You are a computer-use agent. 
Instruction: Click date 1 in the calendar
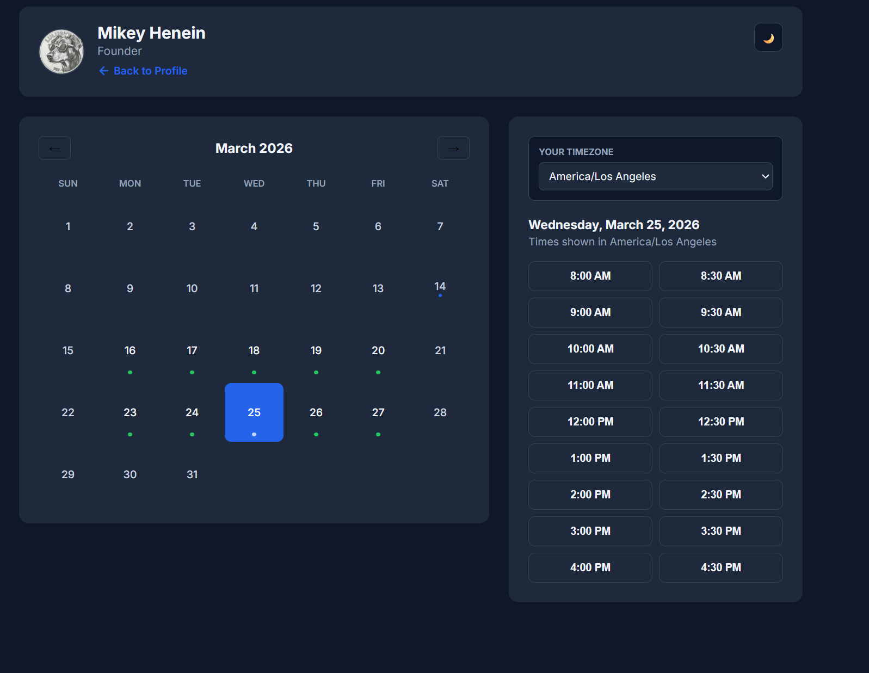point(68,226)
